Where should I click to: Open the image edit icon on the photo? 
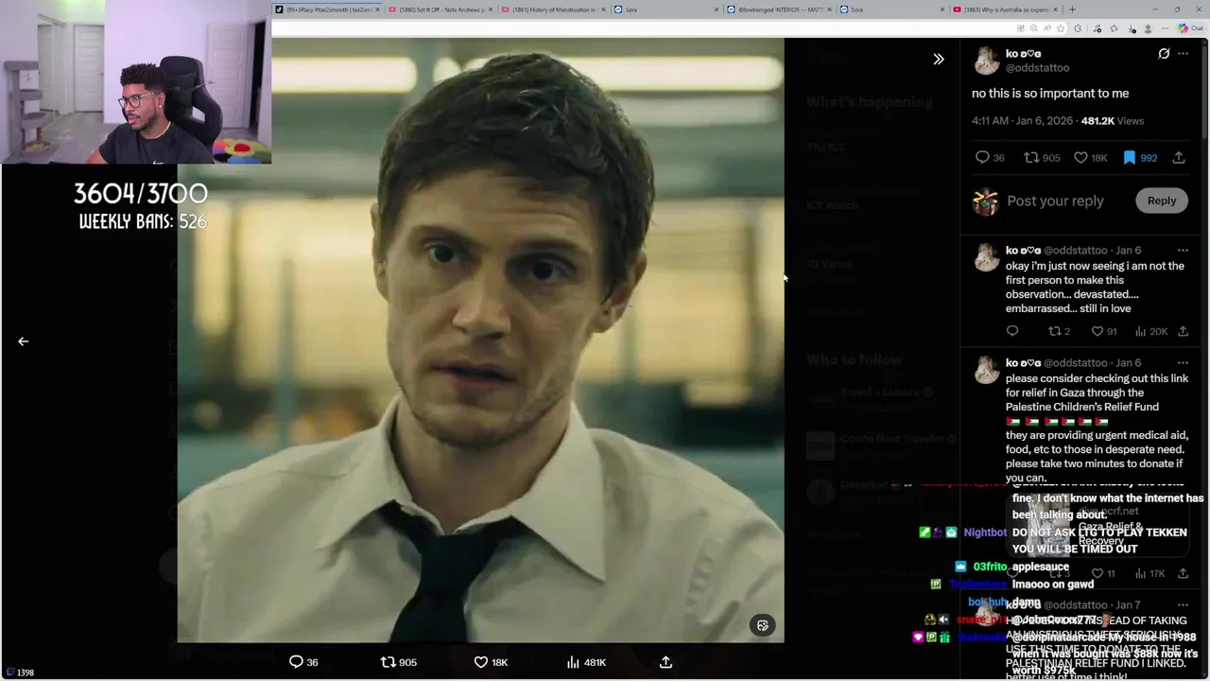pyautogui.click(x=763, y=625)
